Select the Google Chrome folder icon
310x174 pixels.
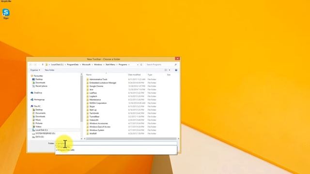click(87, 86)
